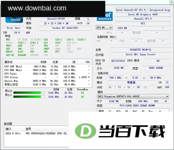Click the 型号 column header in drives list
The image size is (174, 150).
click(x=47, y=129)
